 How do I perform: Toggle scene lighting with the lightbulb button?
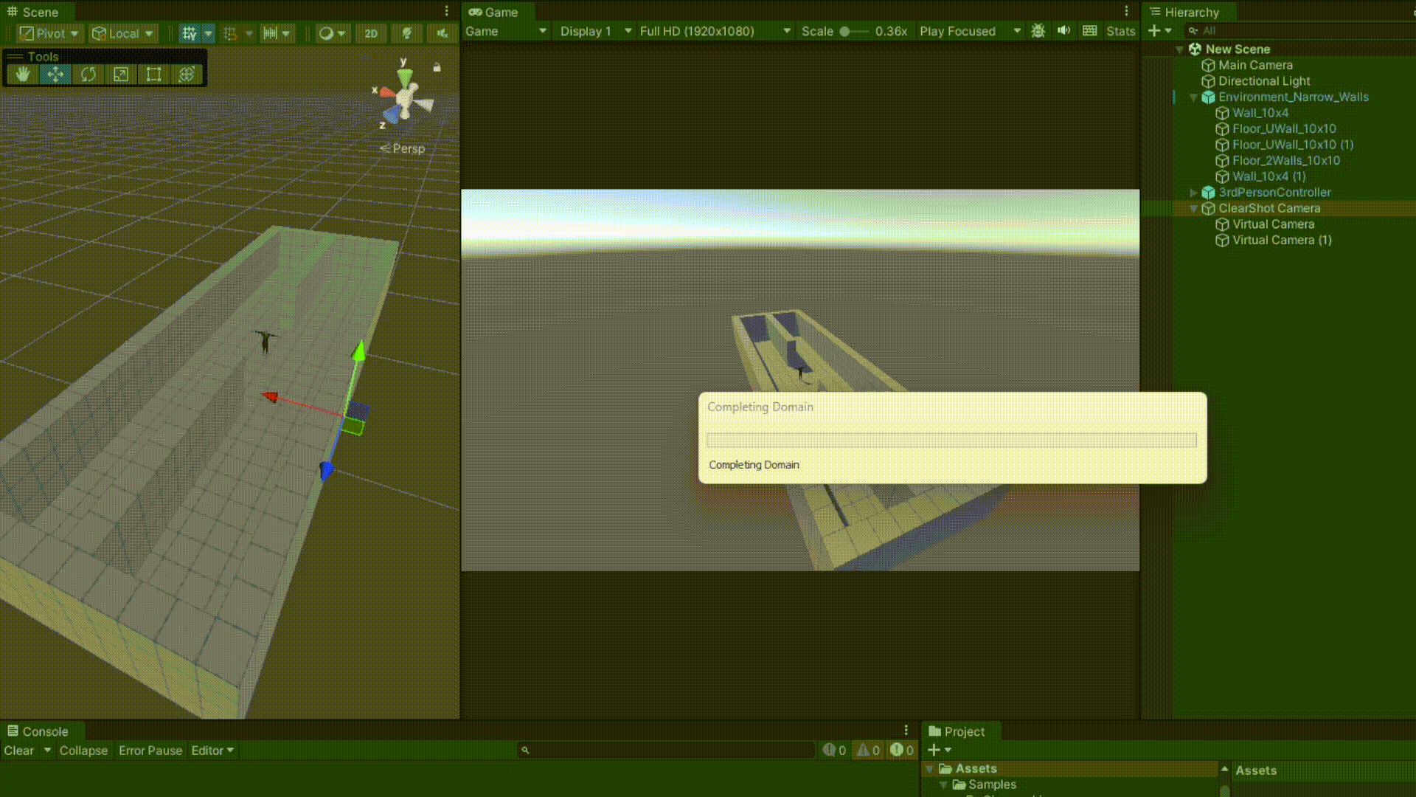(x=406, y=33)
